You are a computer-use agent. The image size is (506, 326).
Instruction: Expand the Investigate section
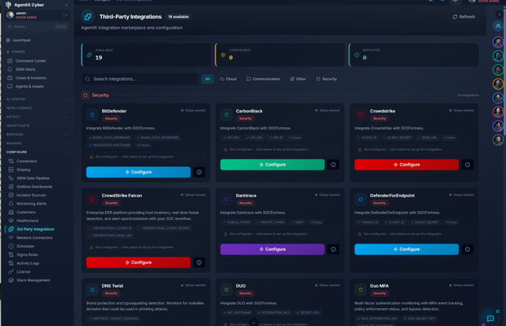tap(36, 126)
